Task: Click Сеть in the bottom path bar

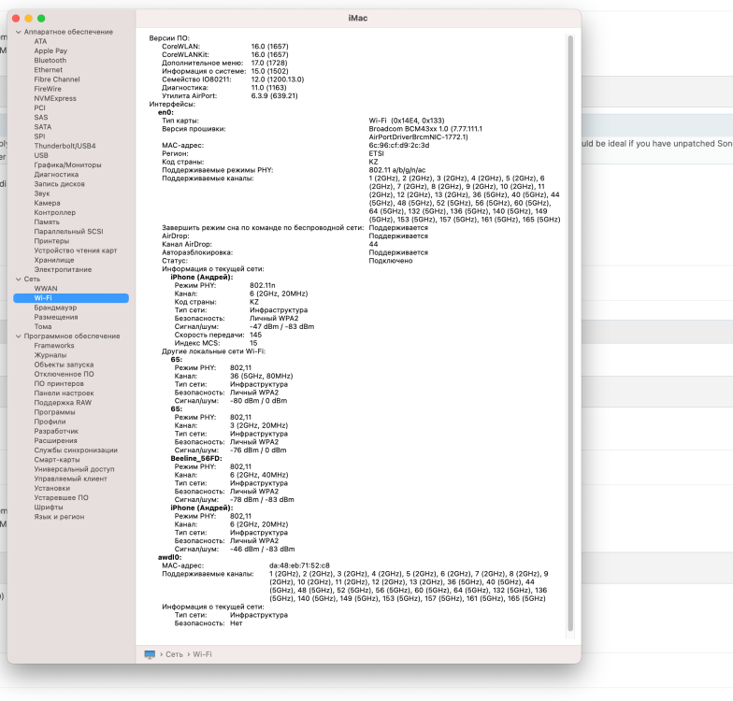Action: coord(174,654)
